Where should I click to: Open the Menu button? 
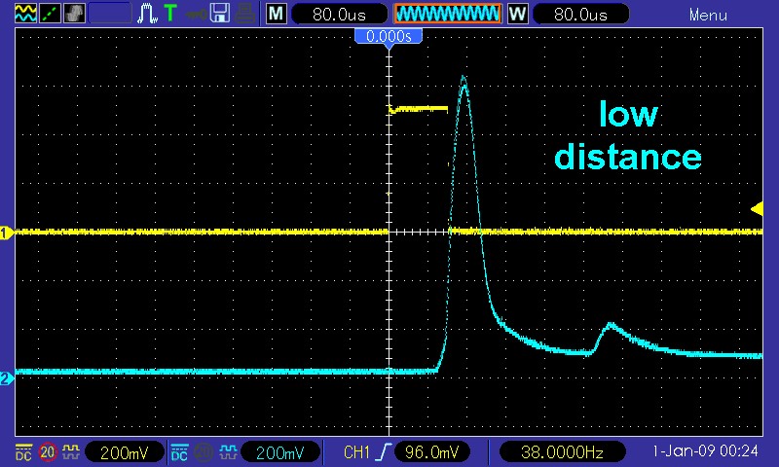[x=708, y=15]
